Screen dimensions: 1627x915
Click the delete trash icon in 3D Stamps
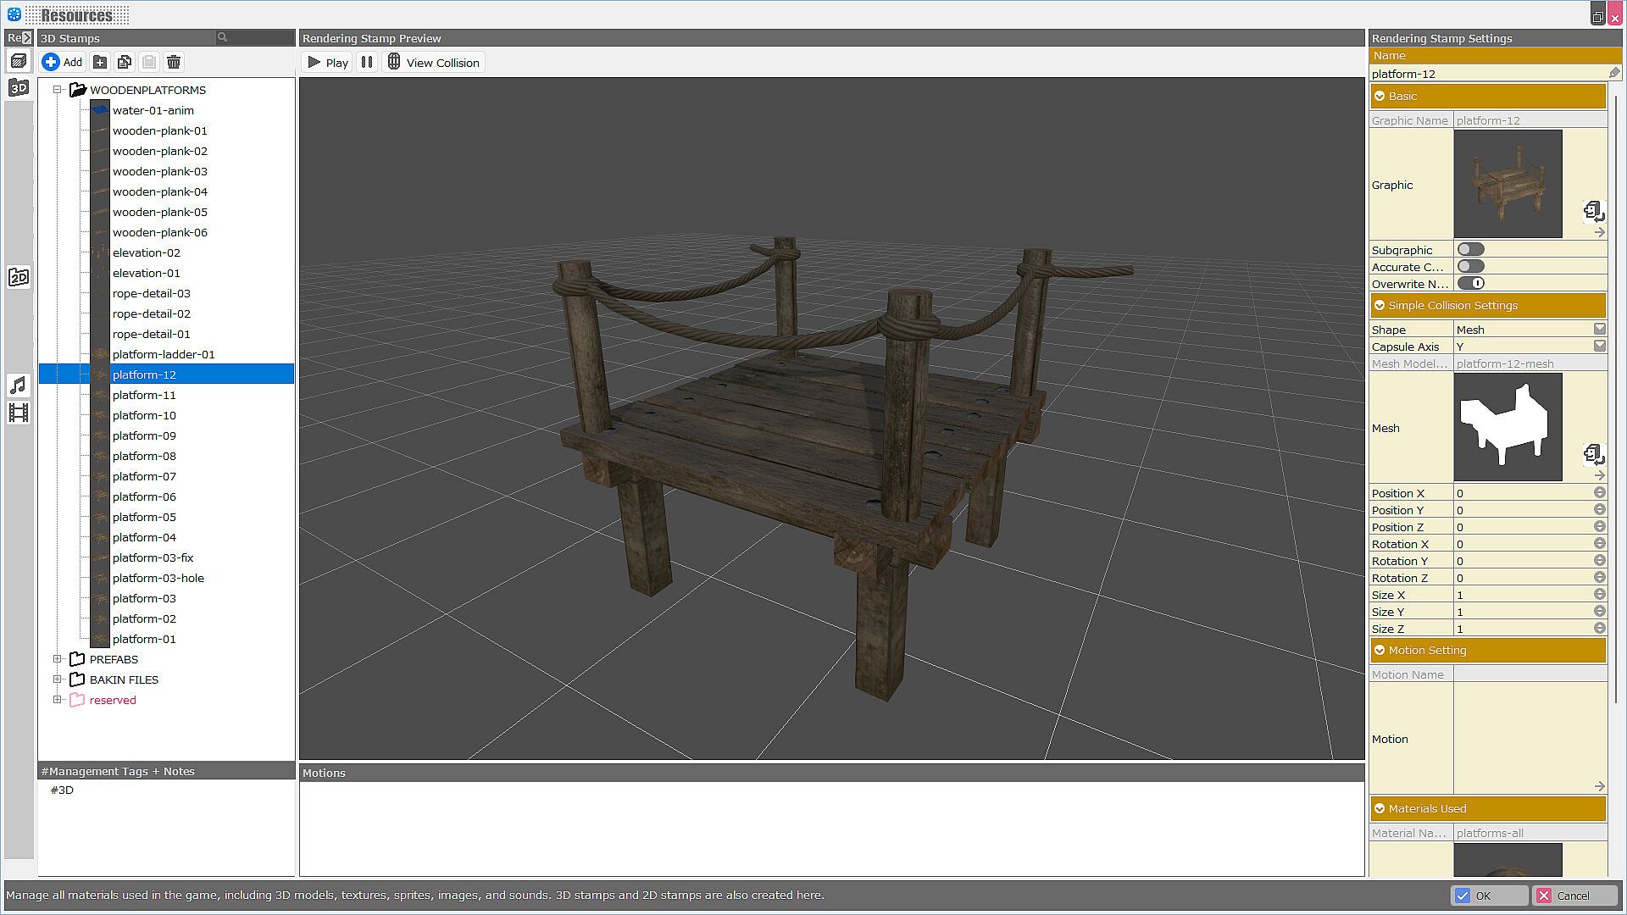click(x=174, y=62)
